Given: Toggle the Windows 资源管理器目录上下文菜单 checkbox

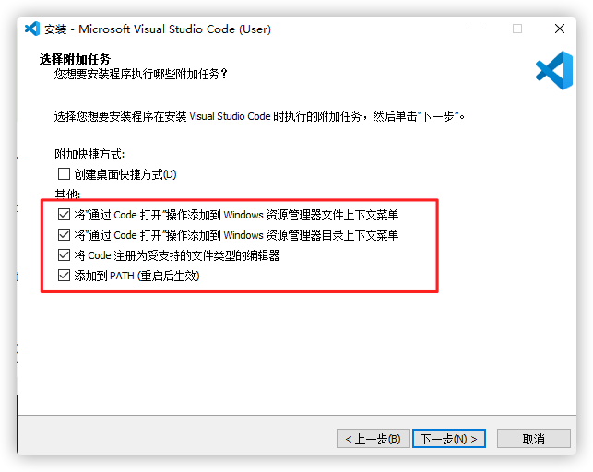Looking at the screenshot, I should [64, 235].
